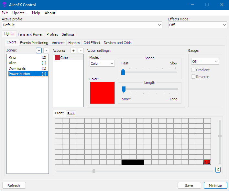Click the X button to clear the grid

click(x=218, y=170)
